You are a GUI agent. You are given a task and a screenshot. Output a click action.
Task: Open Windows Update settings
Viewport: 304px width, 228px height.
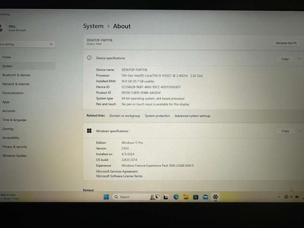coord(14,156)
